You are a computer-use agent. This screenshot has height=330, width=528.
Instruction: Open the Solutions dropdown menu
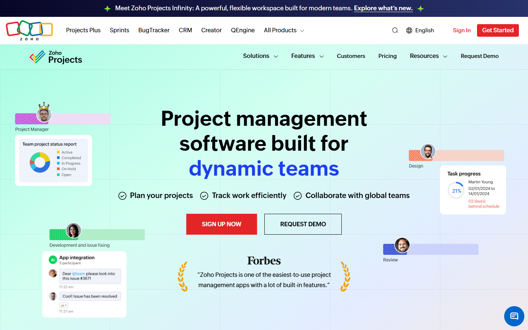pyautogui.click(x=261, y=56)
